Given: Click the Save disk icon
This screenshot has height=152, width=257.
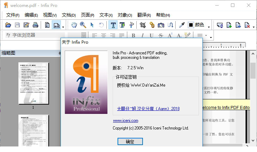Looking at the screenshot, I should click(x=17, y=25).
